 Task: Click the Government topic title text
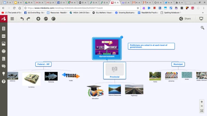[x=107, y=56]
